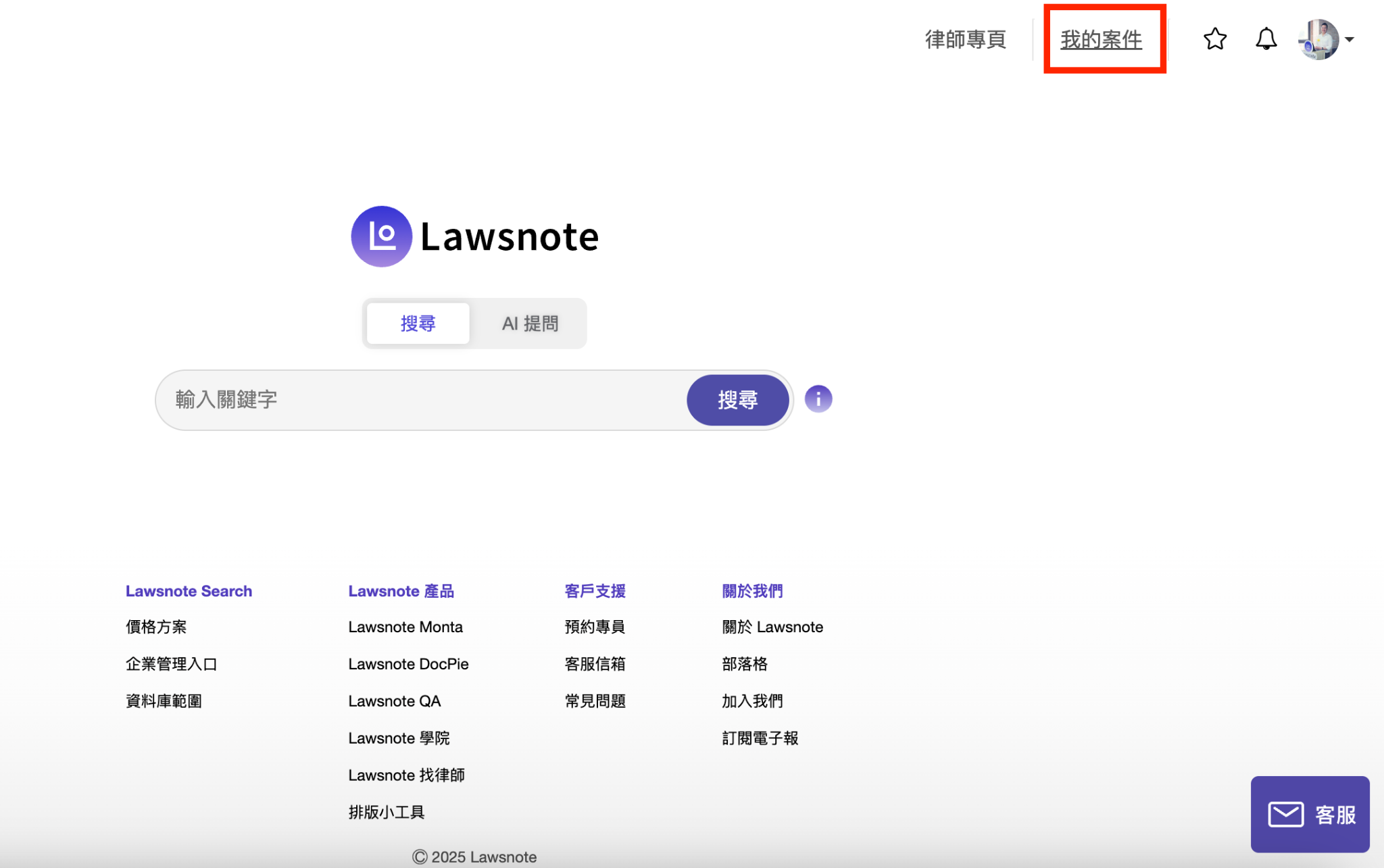Click the Lawsnote logo icon

pos(381,236)
